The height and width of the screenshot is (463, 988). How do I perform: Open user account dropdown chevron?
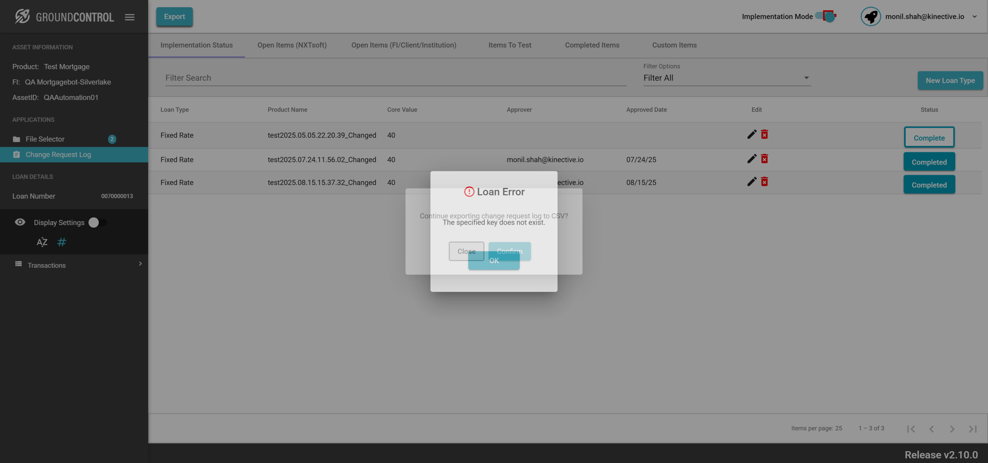click(974, 17)
